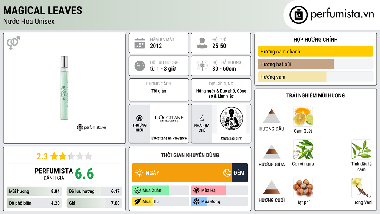Click the L'Occitane en Provence brand logo
380x214 pixels.
click(169, 119)
